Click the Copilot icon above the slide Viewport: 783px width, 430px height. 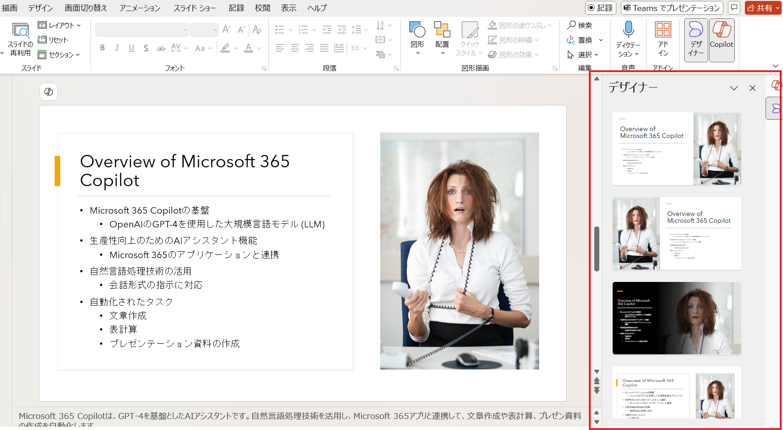[x=49, y=92]
